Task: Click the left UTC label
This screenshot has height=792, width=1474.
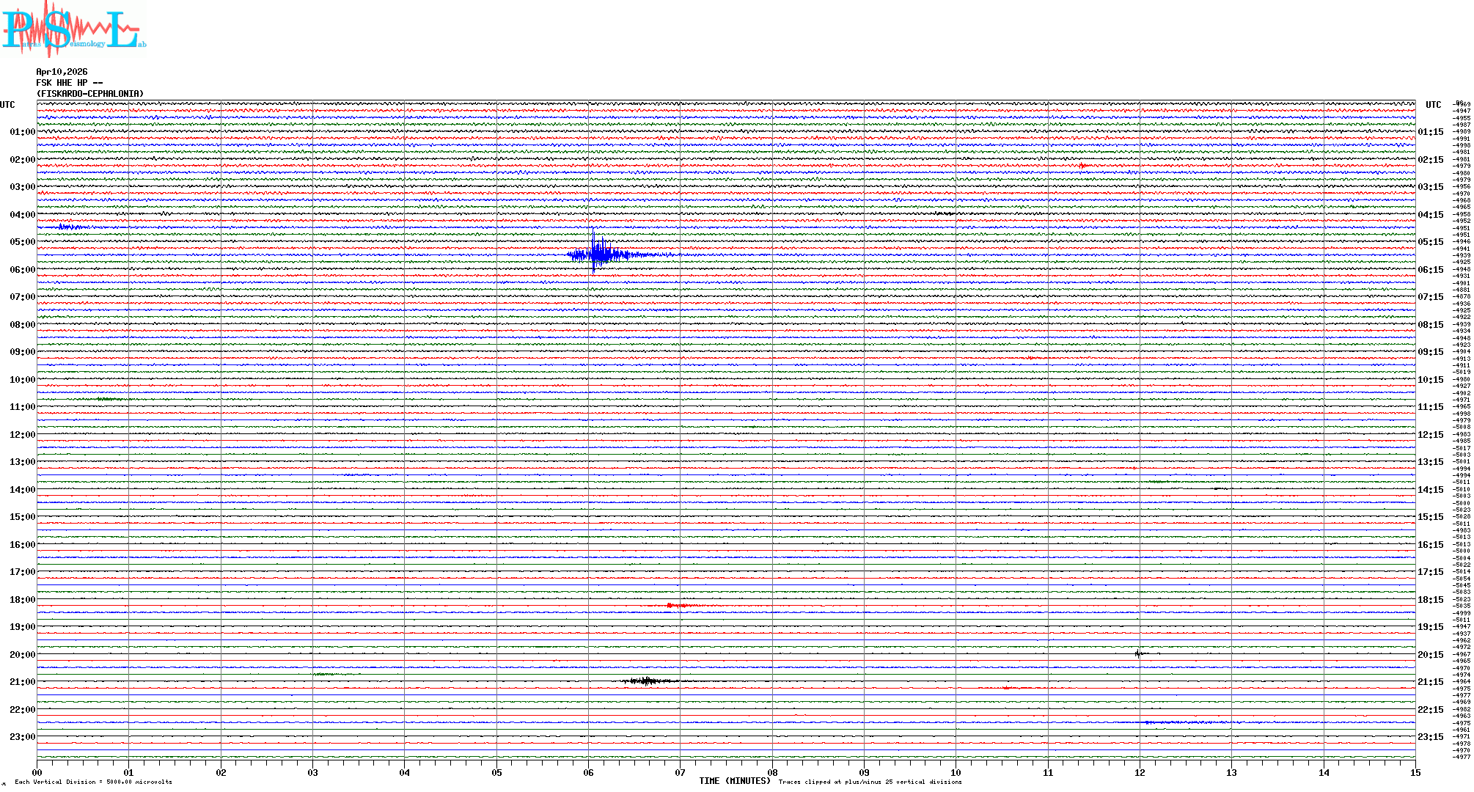Action: (x=7, y=105)
